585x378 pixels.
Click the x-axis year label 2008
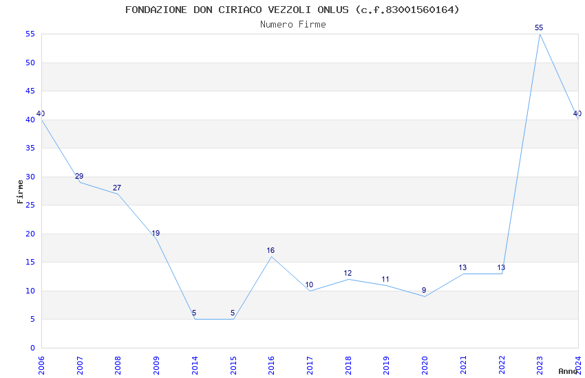(x=118, y=365)
